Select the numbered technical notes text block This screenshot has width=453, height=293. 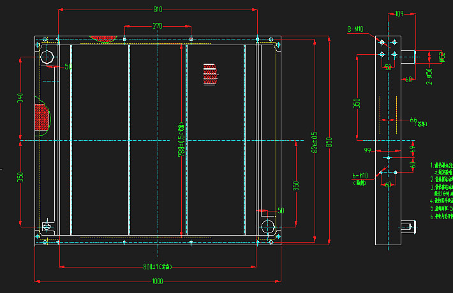click(x=442, y=191)
